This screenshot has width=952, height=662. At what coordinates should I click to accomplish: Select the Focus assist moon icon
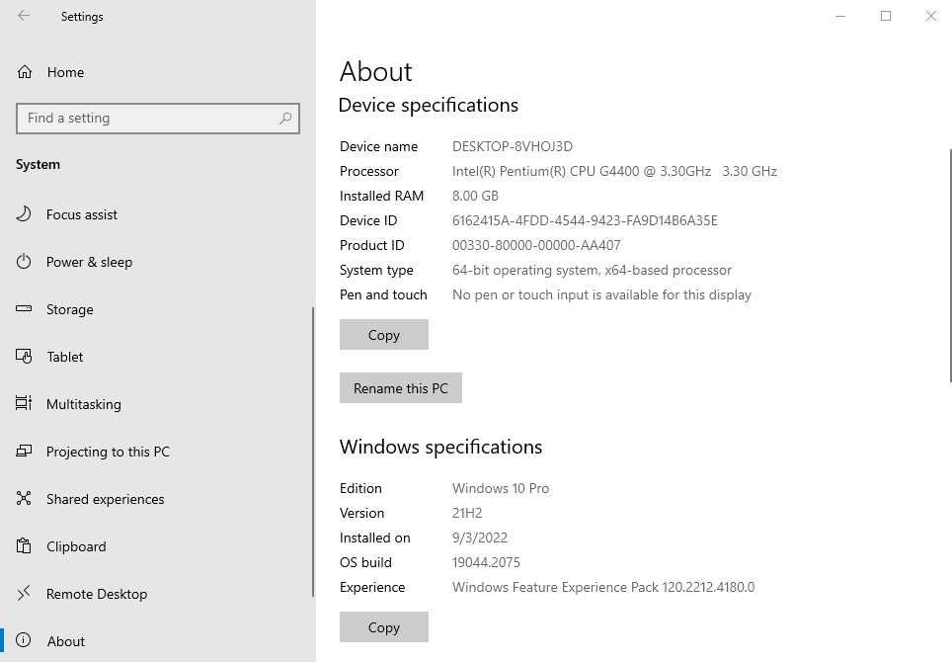24,213
